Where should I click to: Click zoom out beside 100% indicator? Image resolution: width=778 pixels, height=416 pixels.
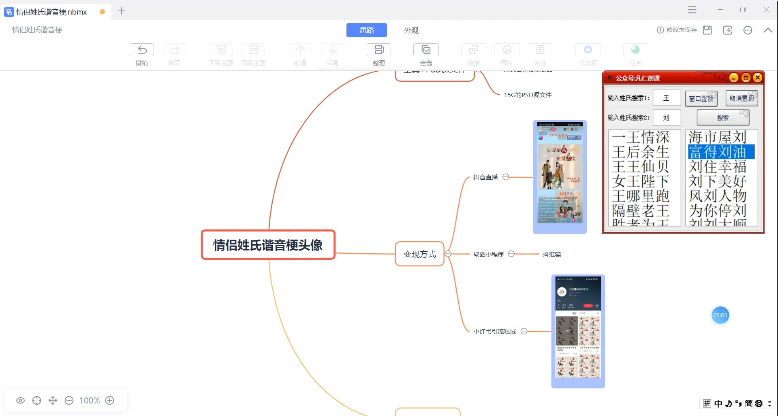pyautogui.click(x=69, y=400)
